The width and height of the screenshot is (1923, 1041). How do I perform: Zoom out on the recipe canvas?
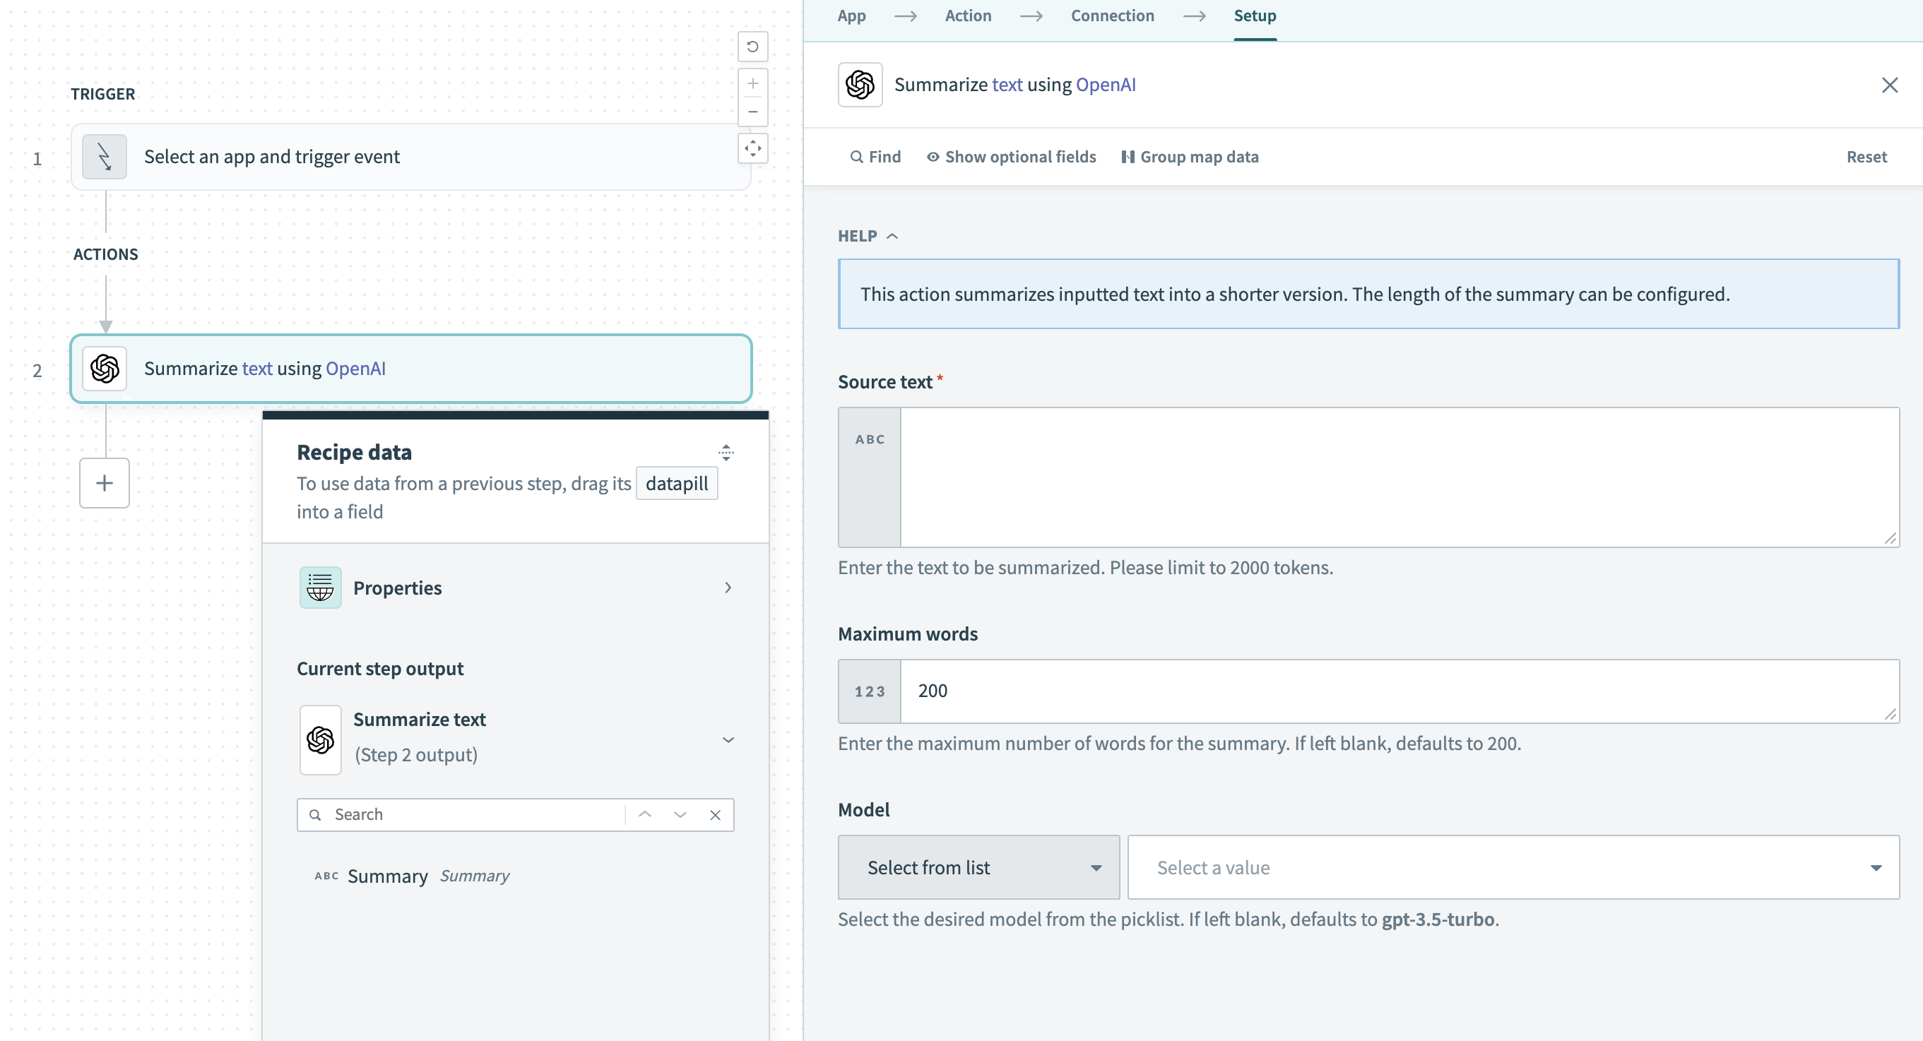(752, 112)
